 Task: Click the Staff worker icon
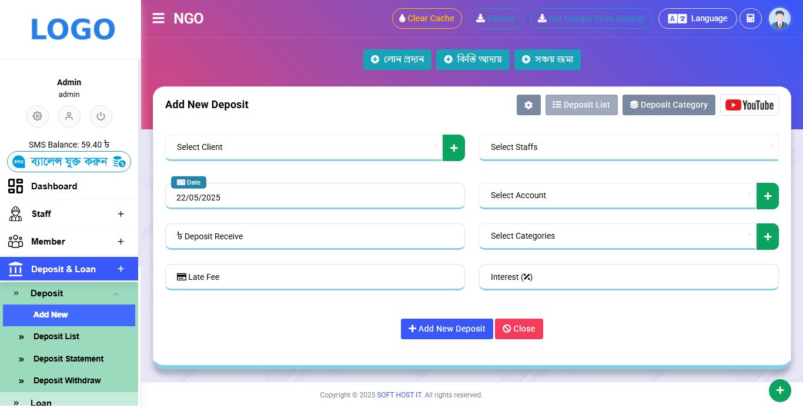click(15, 214)
